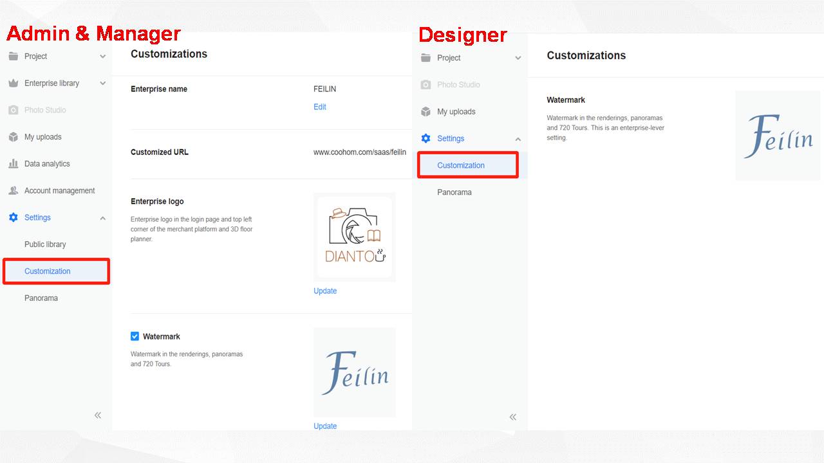Viewport: 824px width, 463px height.
Task: Expand the Enterprise library chevron
Action: tap(103, 84)
